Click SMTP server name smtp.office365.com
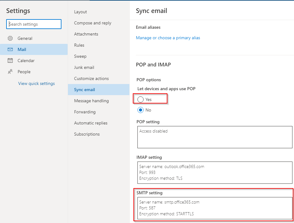Screen dimensions: 294x223 [169, 202]
